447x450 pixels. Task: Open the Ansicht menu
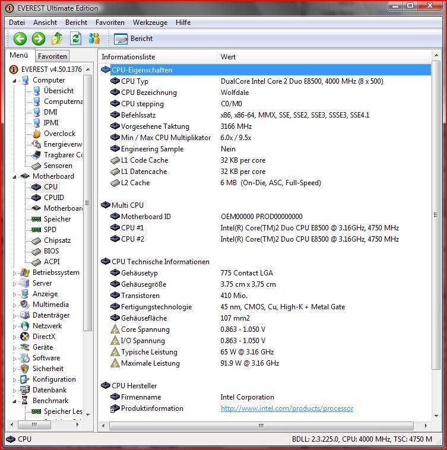pos(45,23)
